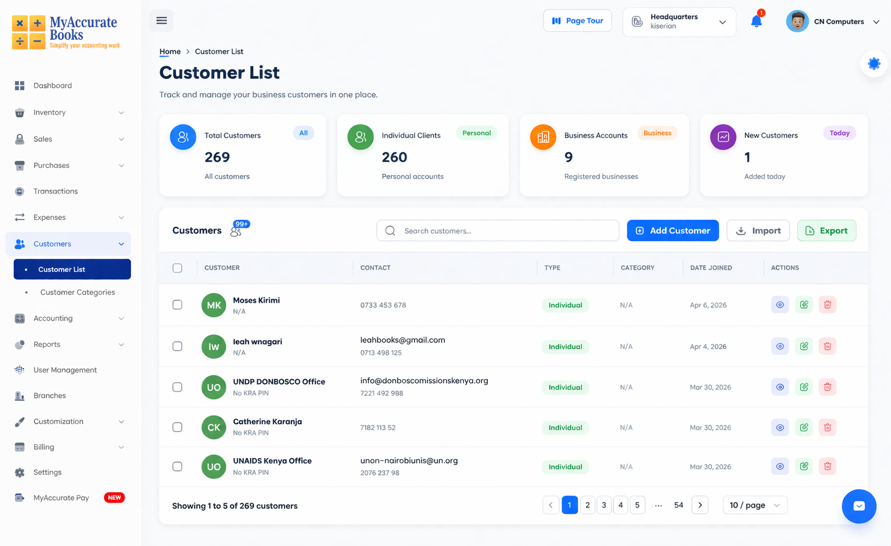Click the Search customers field
This screenshot has width=891, height=546.
tap(498, 231)
